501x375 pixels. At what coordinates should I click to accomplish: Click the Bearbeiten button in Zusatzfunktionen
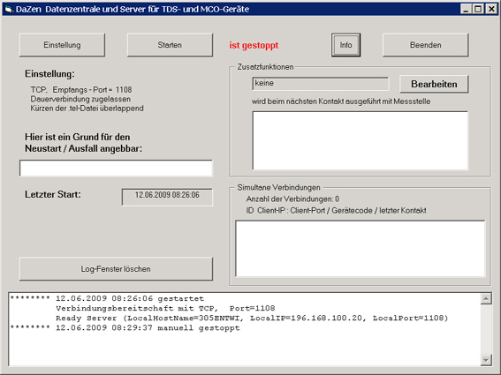(x=434, y=84)
